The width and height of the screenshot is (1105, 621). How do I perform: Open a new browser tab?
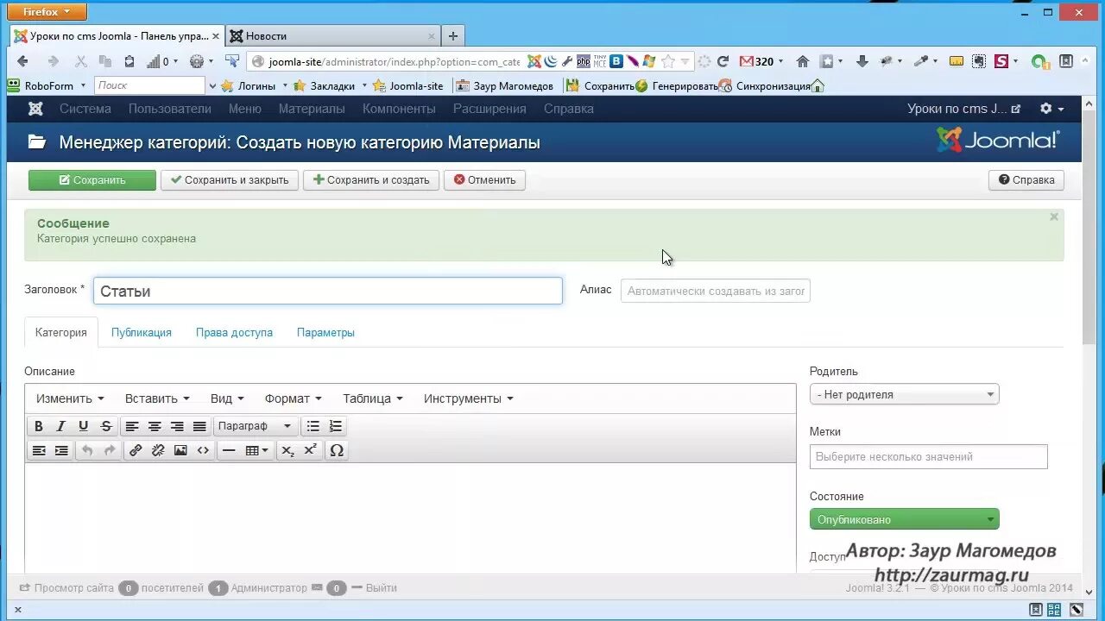(453, 36)
